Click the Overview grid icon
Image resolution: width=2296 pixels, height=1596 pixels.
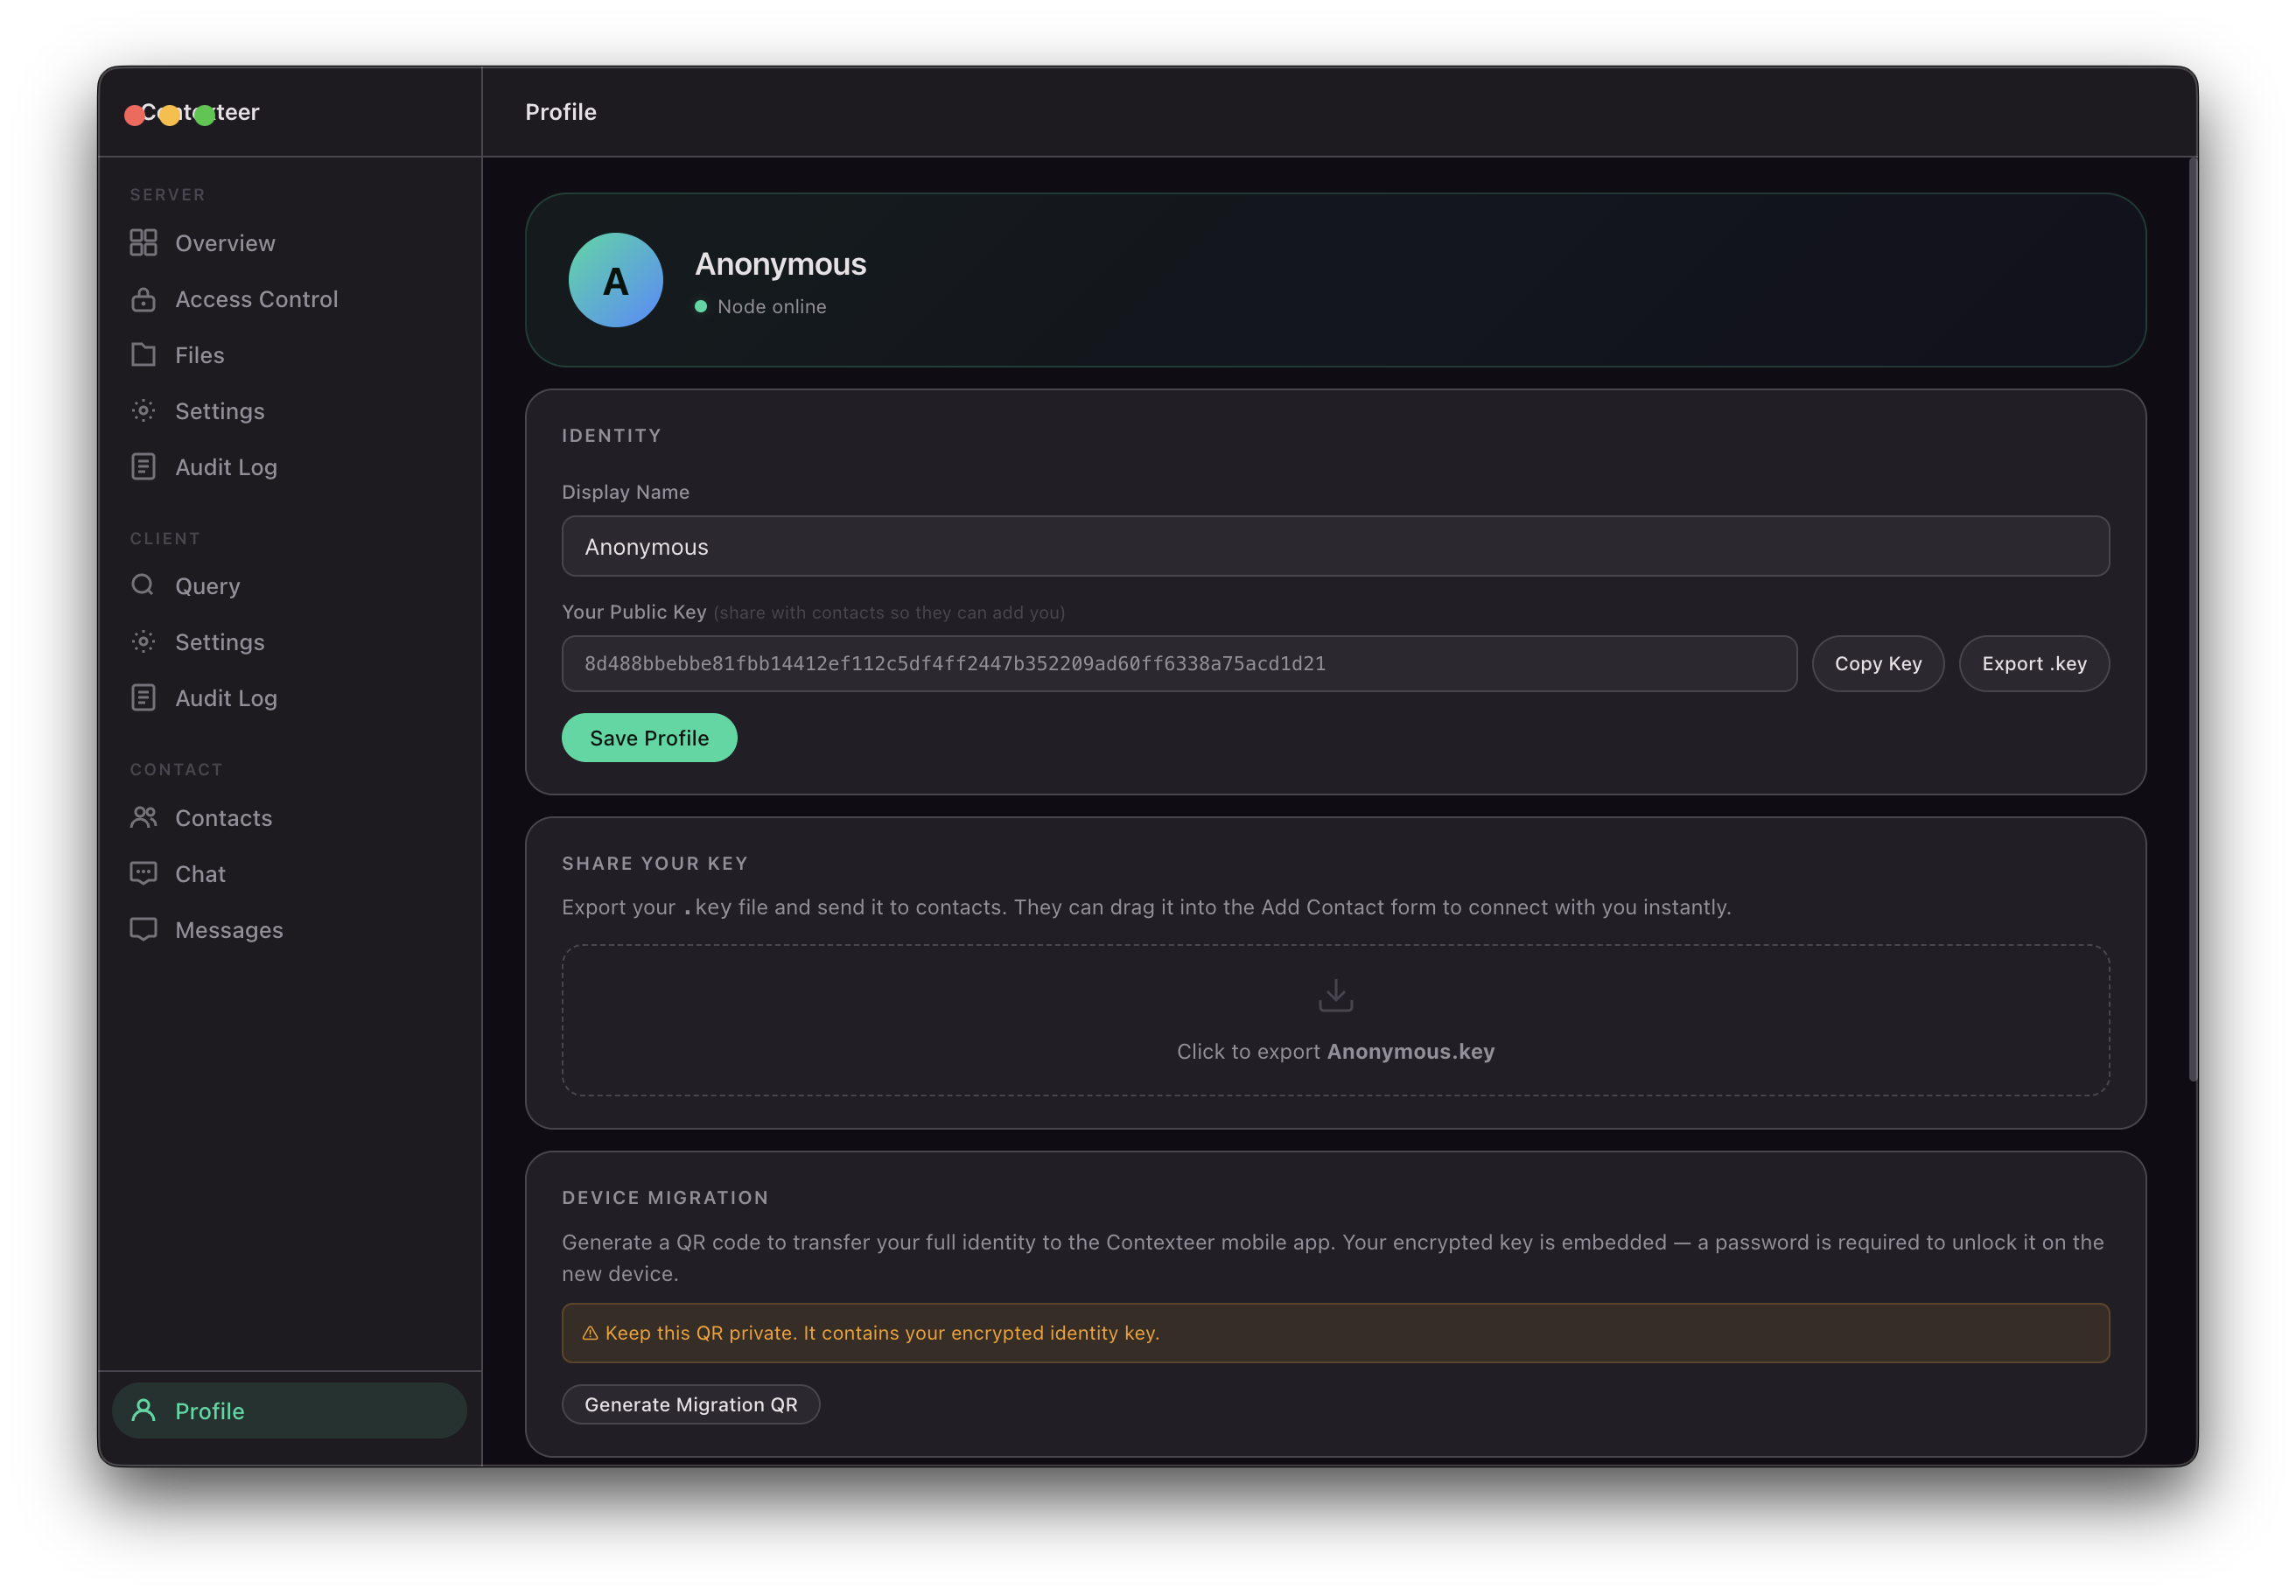pos(143,243)
